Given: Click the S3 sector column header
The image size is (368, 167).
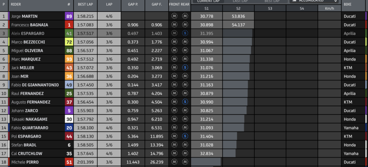Looking at the screenshot, I should tap(270, 8).
